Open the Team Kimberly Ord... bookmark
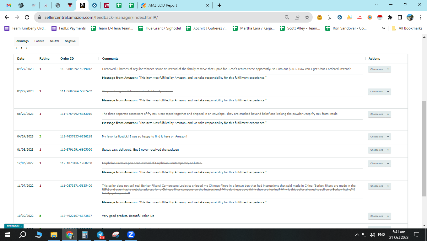The width and height of the screenshot is (427, 241). (x=25, y=28)
